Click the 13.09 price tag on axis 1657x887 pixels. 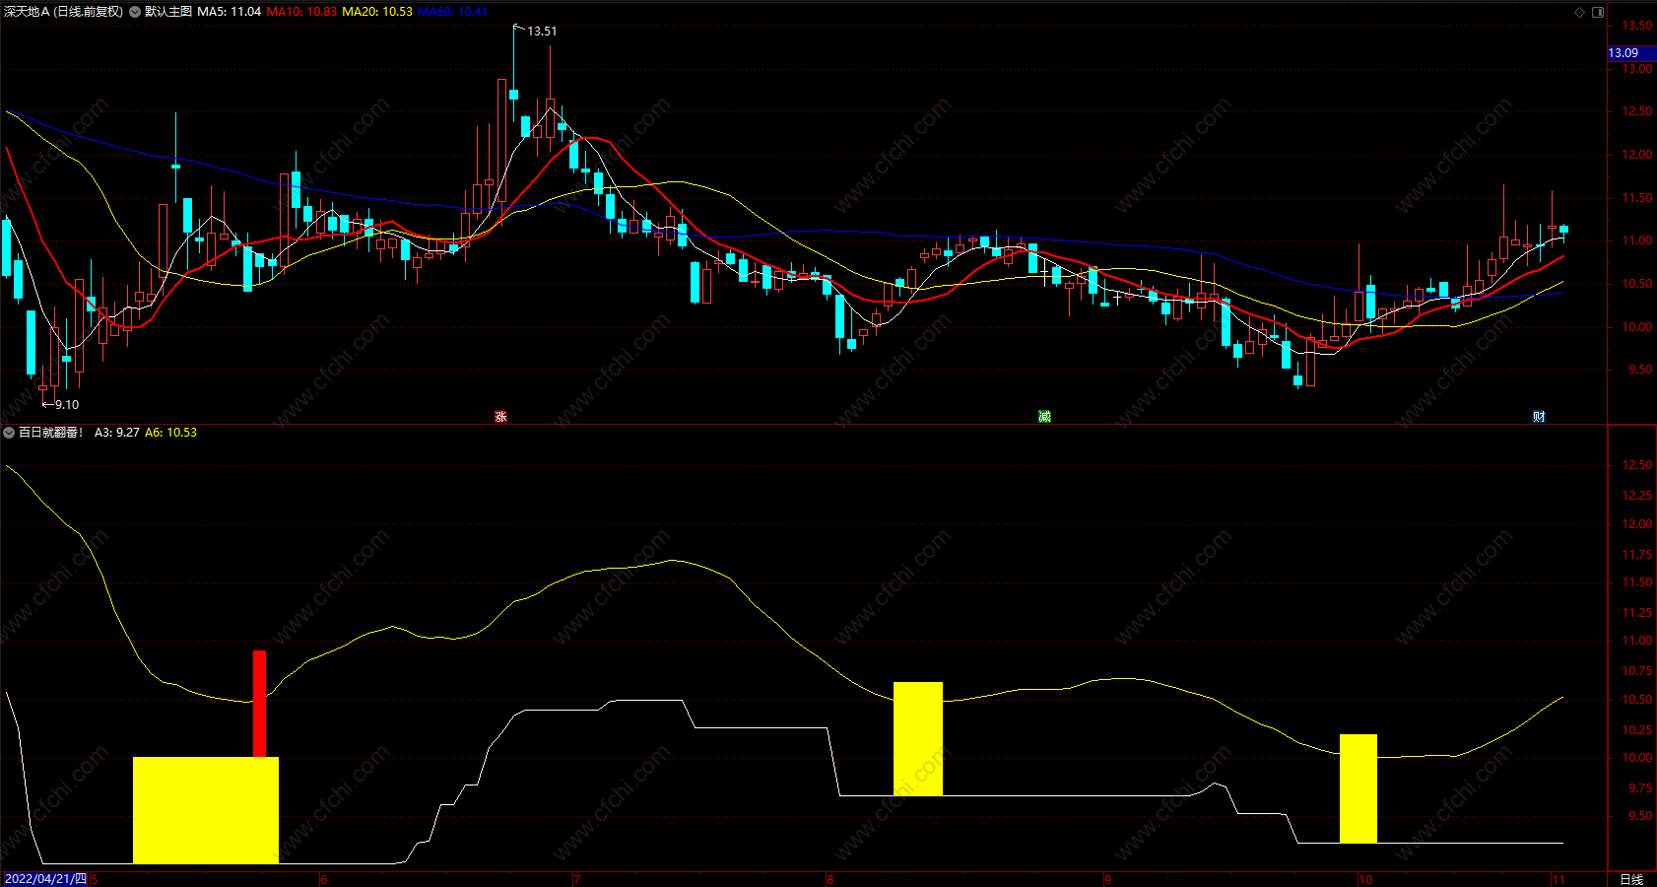pos(1630,53)
